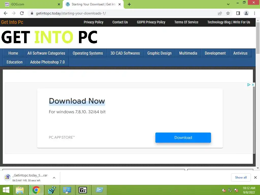Go to the Home menu item

click(13, 53)
